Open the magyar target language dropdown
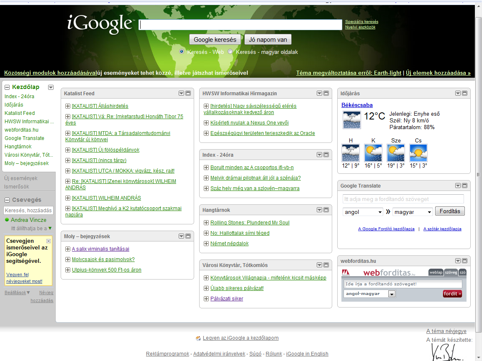Viewport: 482px width, 361px height. pyautogui.click(x=413, y=212)
